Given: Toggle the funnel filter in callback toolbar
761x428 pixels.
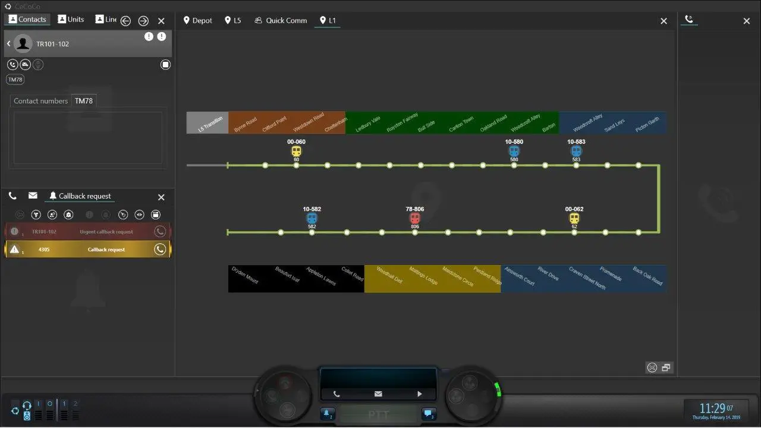Looking at the screenshot, I should point(36,215).
